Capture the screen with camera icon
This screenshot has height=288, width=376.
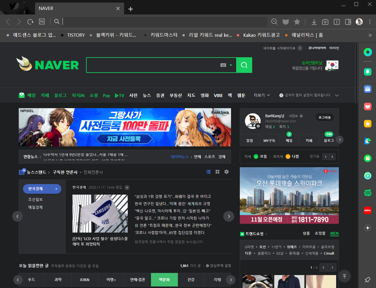(325, 22)
